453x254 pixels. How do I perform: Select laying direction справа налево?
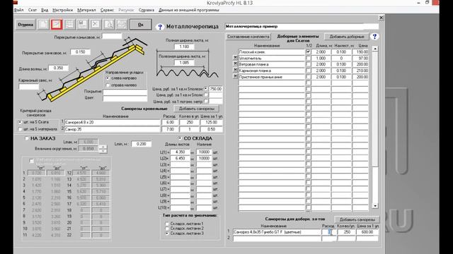point(108,85)
